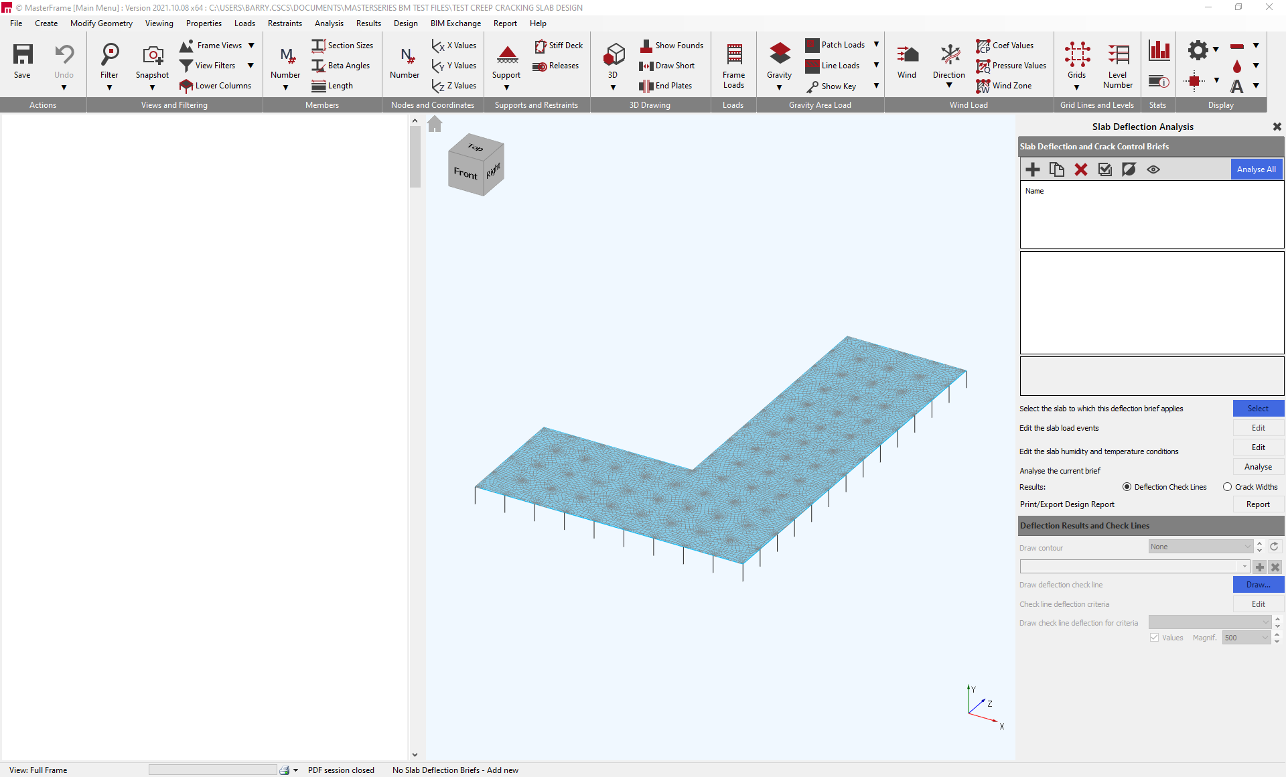Delete the selected deflection brief

coord(1080,169)
